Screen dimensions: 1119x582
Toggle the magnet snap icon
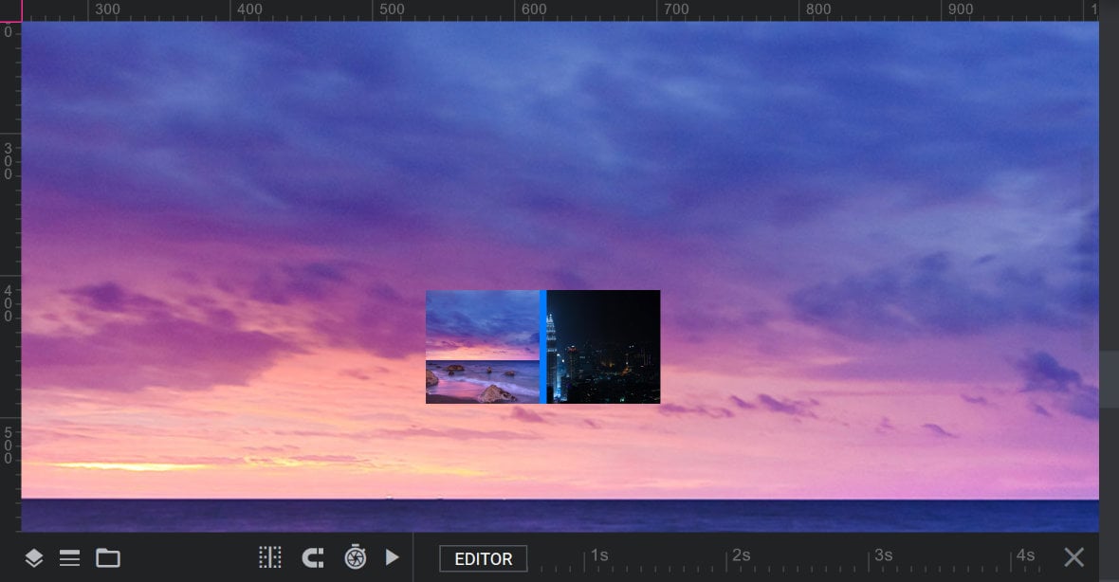[313, 557]
